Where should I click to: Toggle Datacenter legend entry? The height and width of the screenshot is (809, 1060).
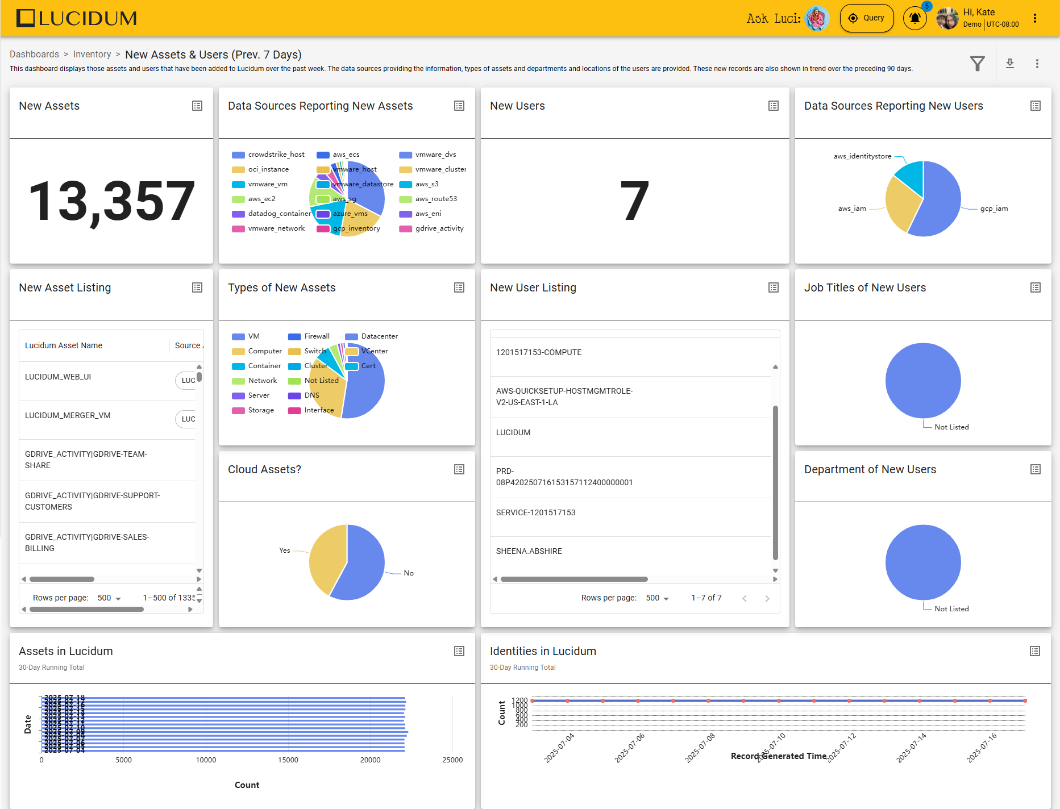point(372,336)
